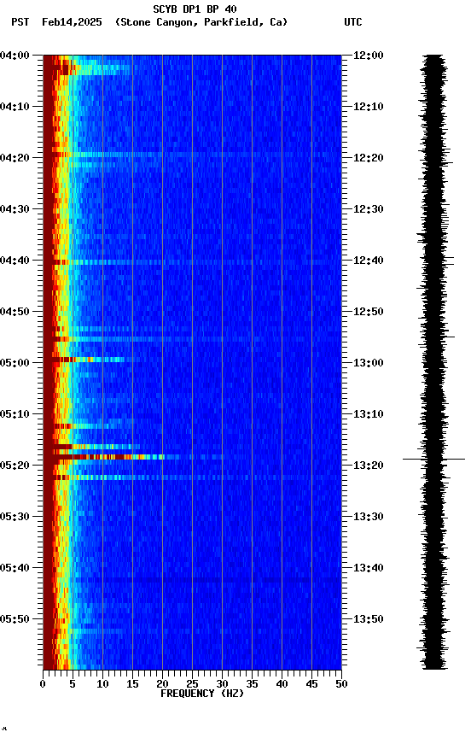Click the PST time label "04:30"
This screenshot has height=738, width=471.
tap(15, 209)
